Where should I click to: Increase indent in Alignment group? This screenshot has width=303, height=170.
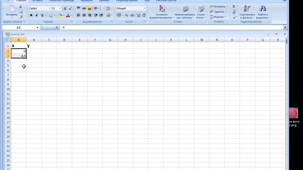click(x=101, y=15)
